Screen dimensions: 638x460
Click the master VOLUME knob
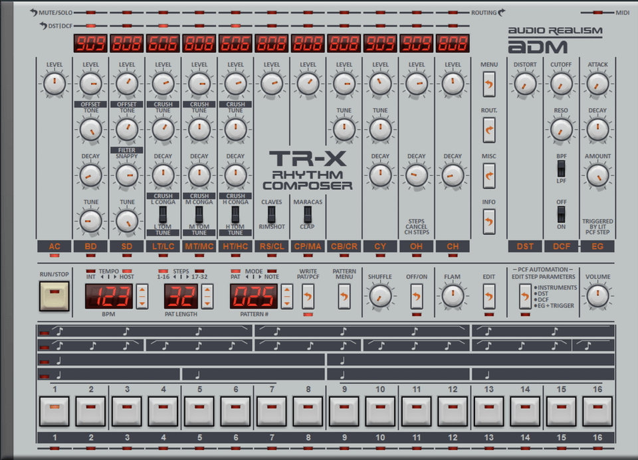[x=597, y=295]
